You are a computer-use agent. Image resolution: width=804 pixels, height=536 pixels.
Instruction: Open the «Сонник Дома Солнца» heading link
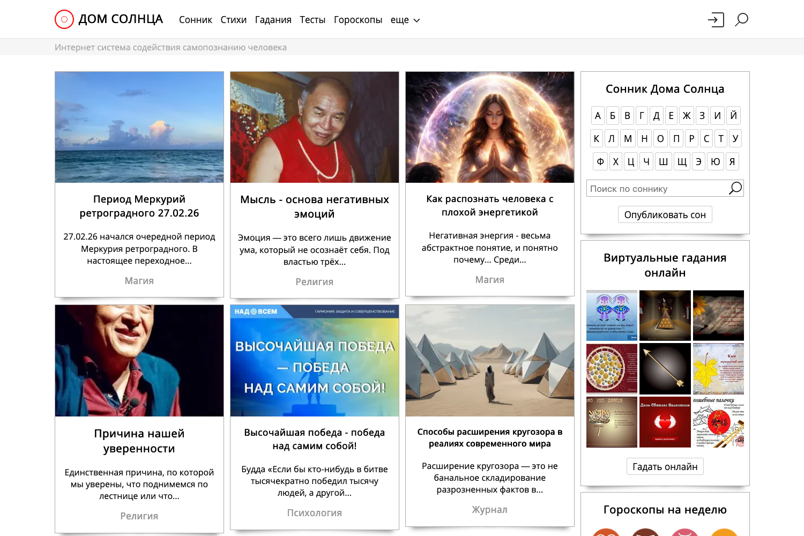point(665,89)
